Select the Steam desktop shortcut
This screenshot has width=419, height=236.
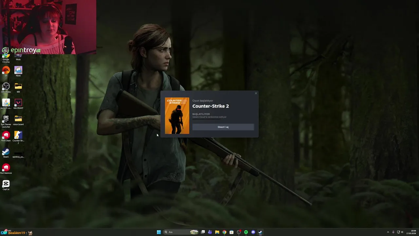pyautogui.click(x=6, y=153)
